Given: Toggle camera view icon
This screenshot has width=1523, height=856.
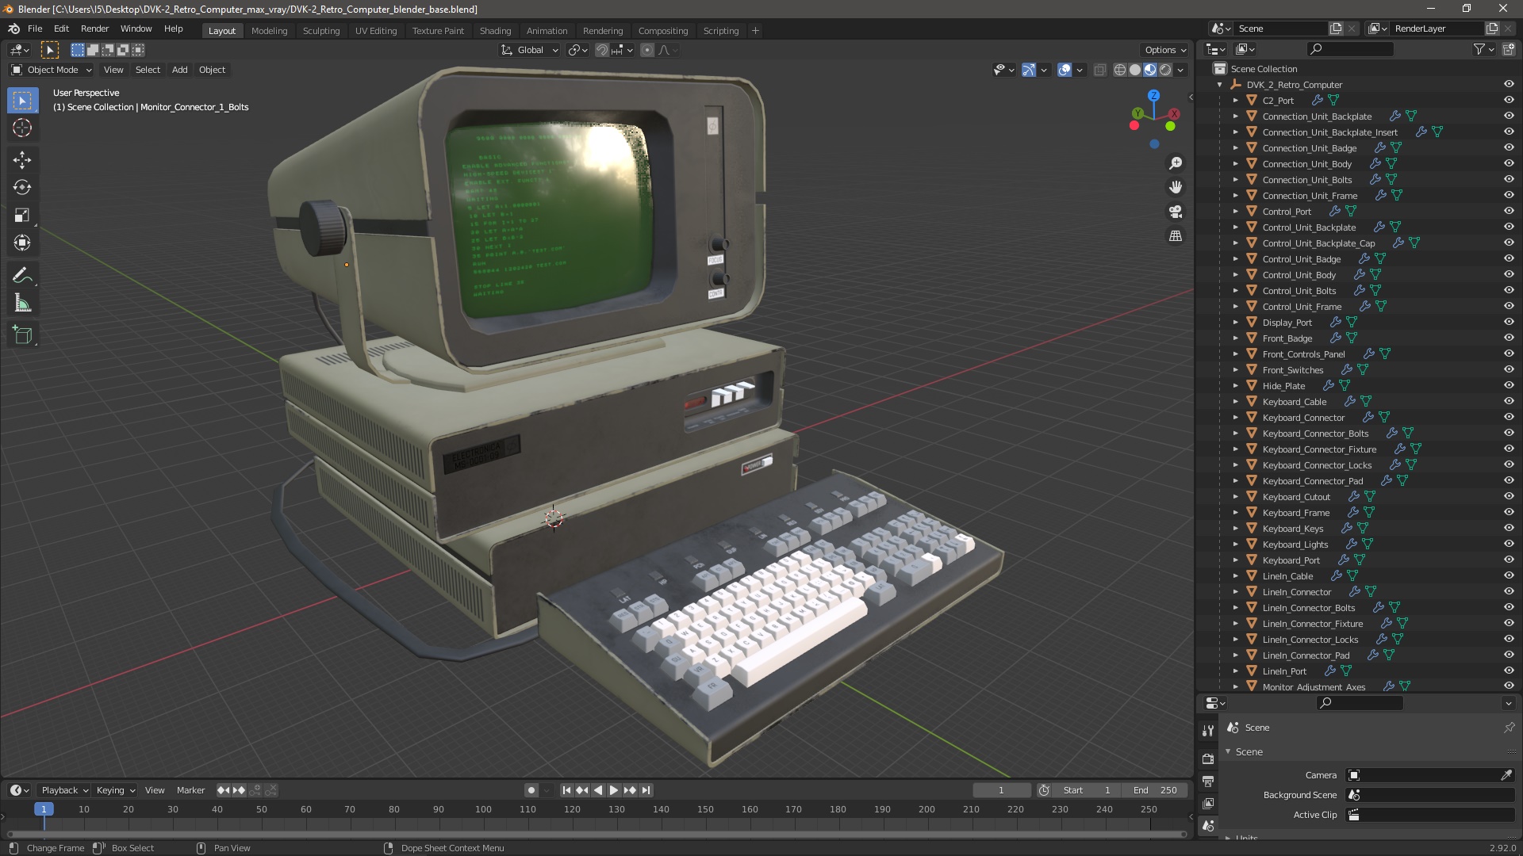Looking at the screenshot, I should point(1176,212).
